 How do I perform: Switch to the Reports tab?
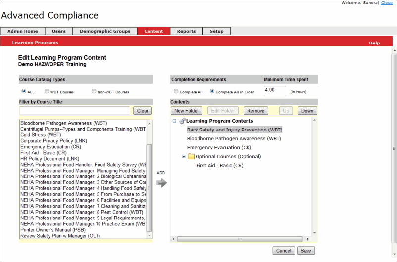[x=186, y=31]
